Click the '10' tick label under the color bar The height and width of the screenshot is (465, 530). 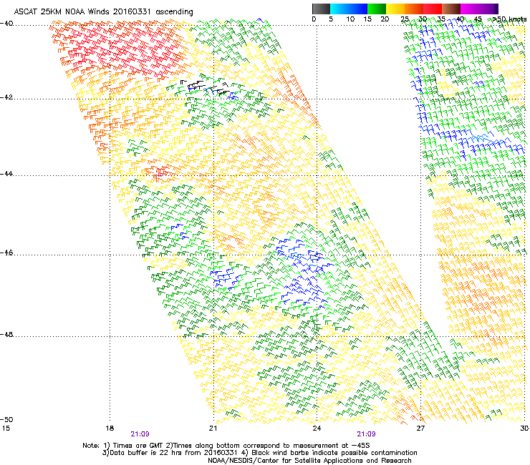[350, 19]
